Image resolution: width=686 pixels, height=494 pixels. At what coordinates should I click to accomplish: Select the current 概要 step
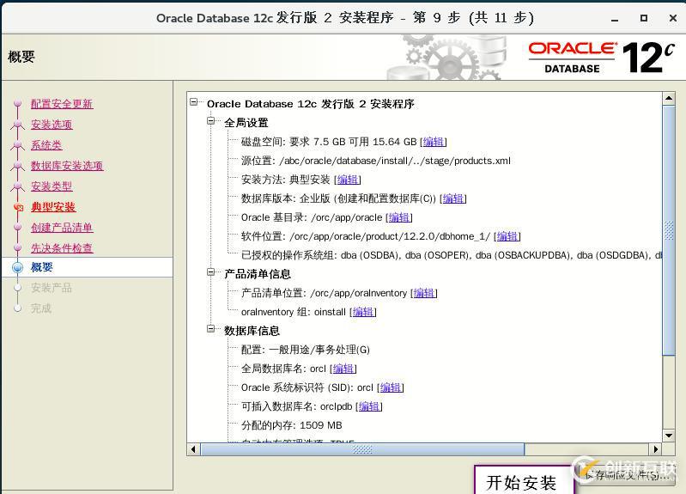(41, 267)
